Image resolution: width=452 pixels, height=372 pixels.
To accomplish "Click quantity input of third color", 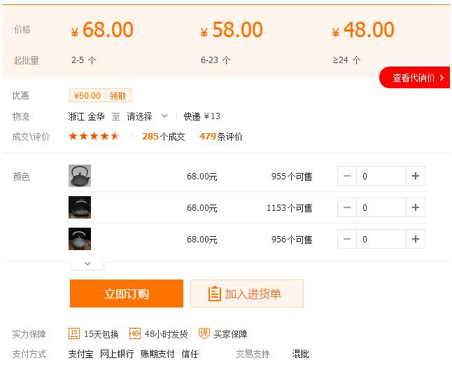I will pos(381,239).
